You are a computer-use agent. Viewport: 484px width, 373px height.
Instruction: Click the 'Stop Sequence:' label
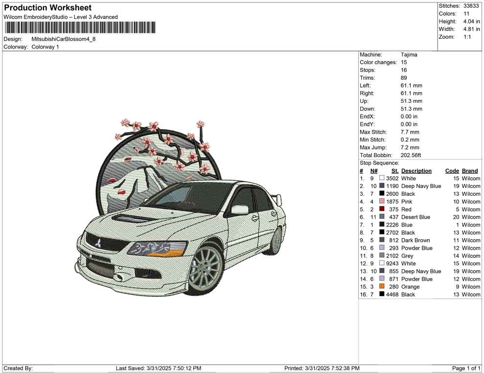coord(379,163)
